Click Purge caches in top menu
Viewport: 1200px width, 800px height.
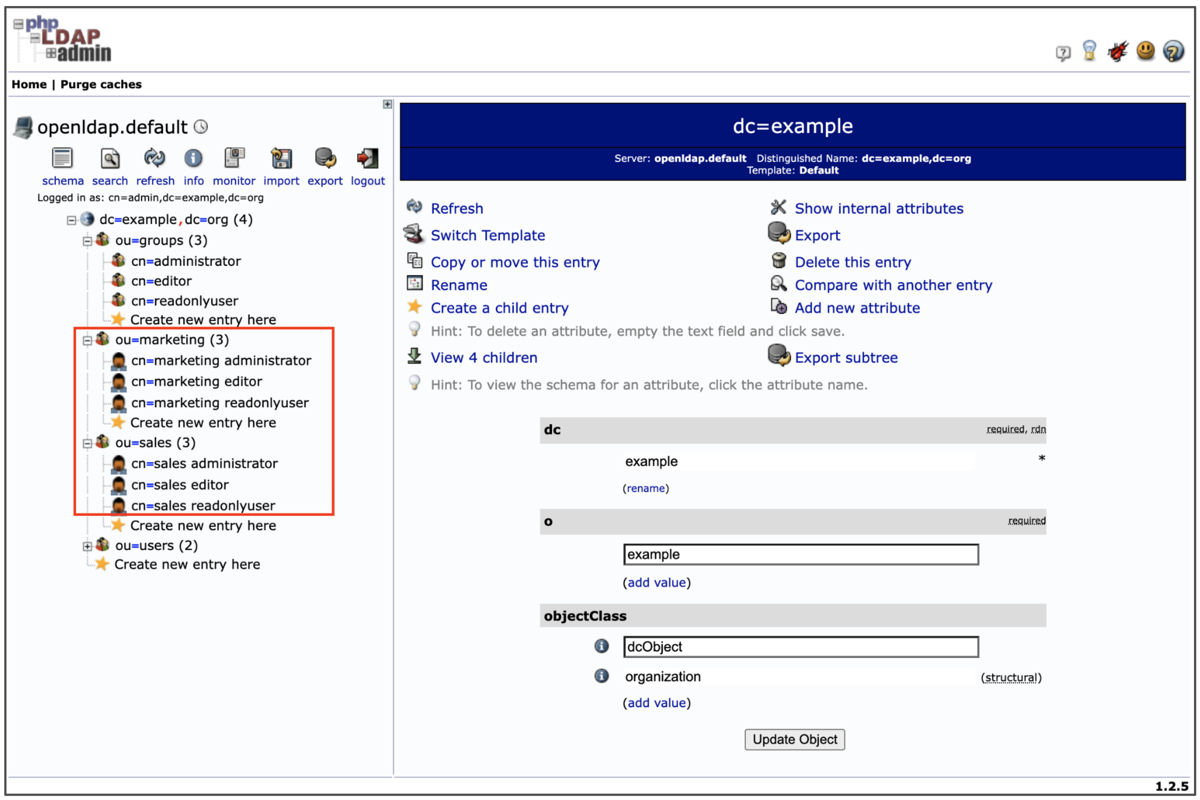(x=101, y=84)
